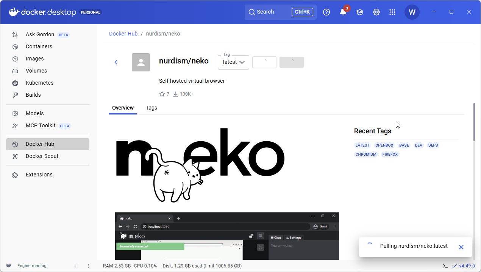Open Settings gear icon in header
Screen dimensions: 481x272
[376, 12]
